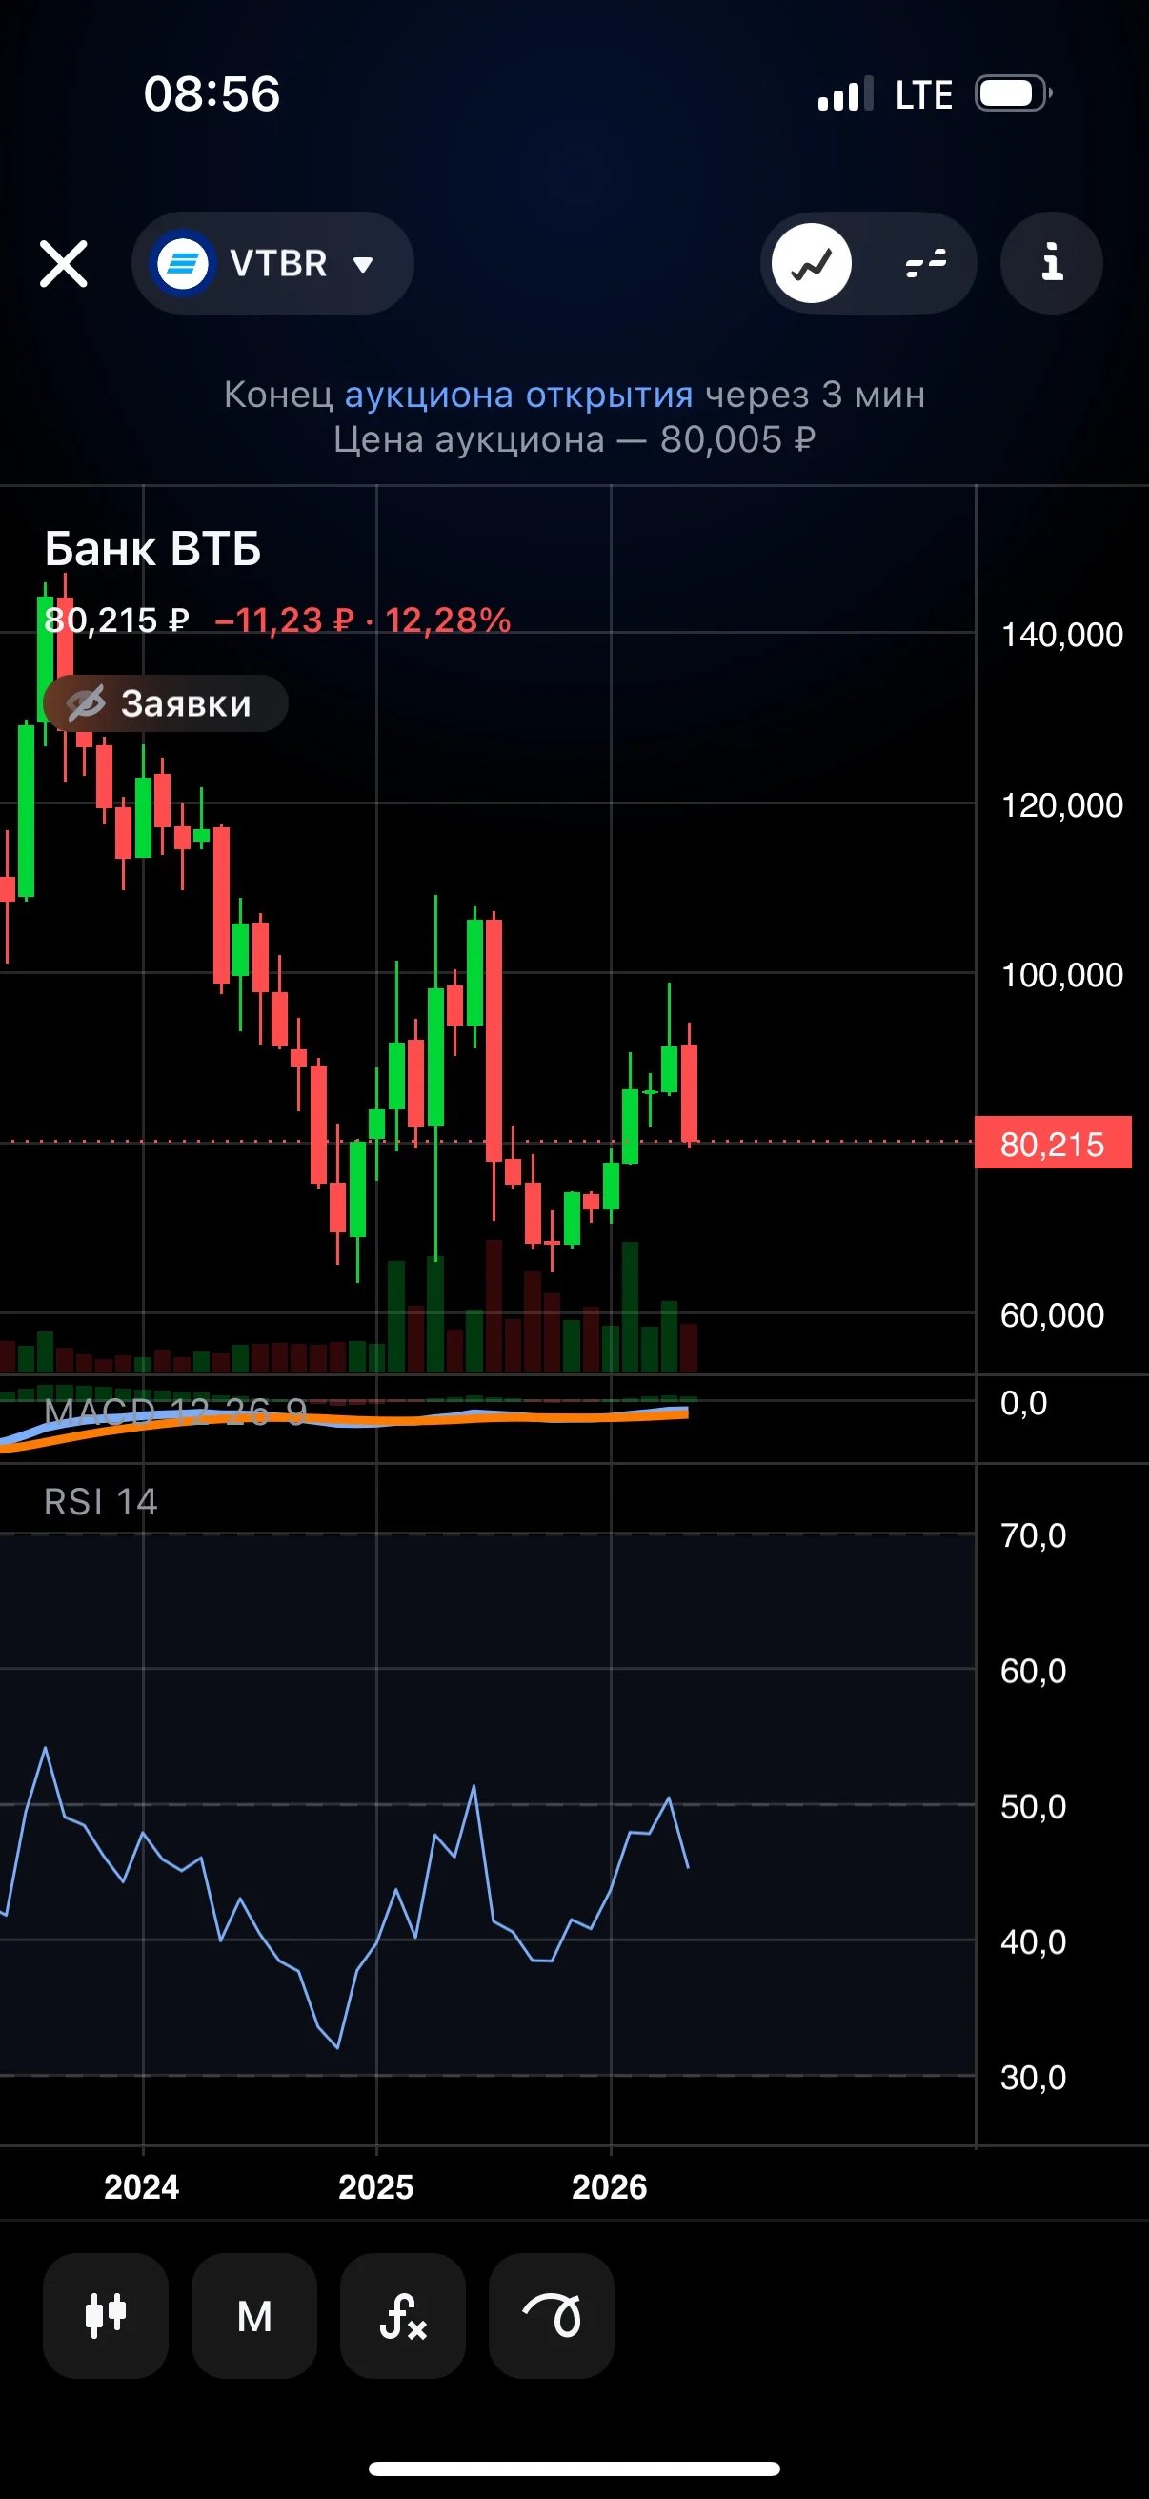Open drawing tools curve icon
The height and width of the screenshot is (2499, 1149).
click(x=551, y=2316)
